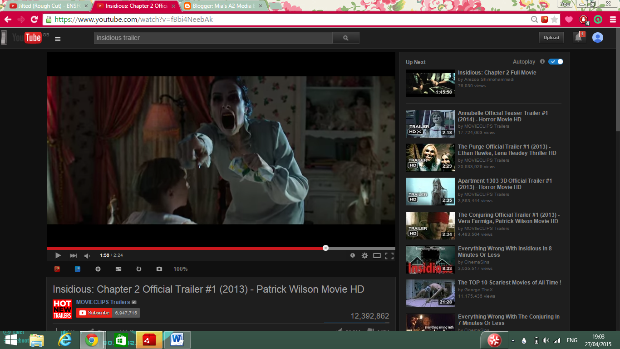This screenshot has width=620, height=349.
Task: Click the YouTube search magnifier button
Action: pyautogui.click(x=346, y=38)
